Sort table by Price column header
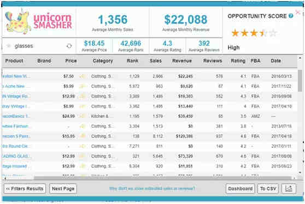 point(71,61)
